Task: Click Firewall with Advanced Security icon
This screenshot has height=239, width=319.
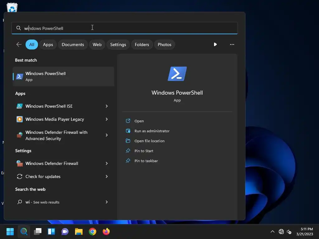Action: [20, 135]
